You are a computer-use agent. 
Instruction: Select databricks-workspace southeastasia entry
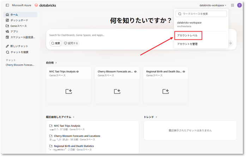(x=201, y=24)
